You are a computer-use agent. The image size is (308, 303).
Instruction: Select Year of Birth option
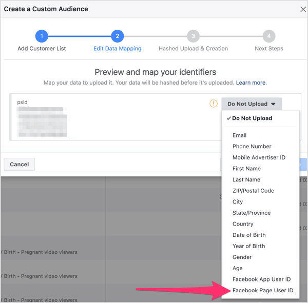(248, 246)
